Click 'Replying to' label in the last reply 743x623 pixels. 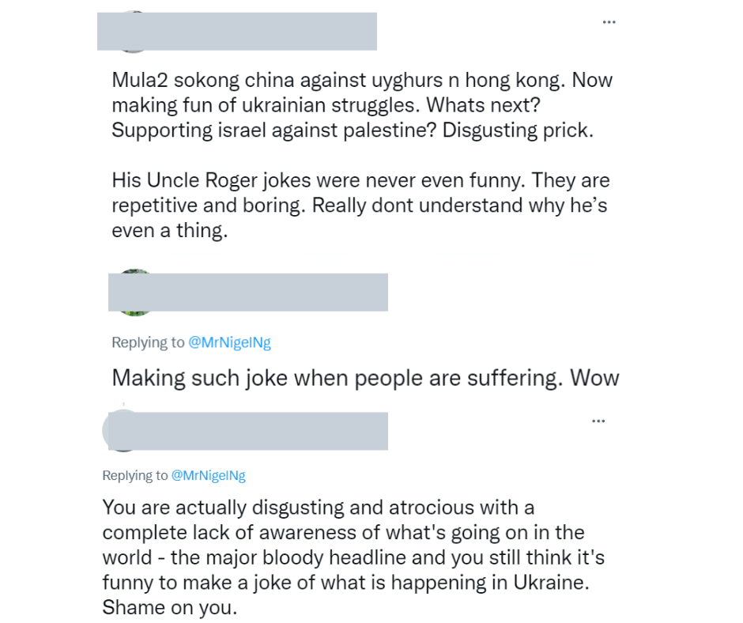click(135, 475)
